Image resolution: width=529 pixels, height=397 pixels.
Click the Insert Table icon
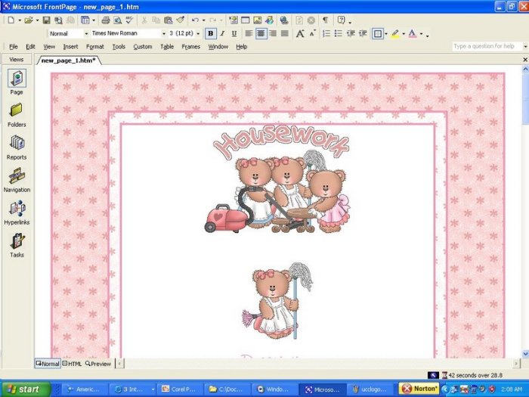[x=246, y=20]
